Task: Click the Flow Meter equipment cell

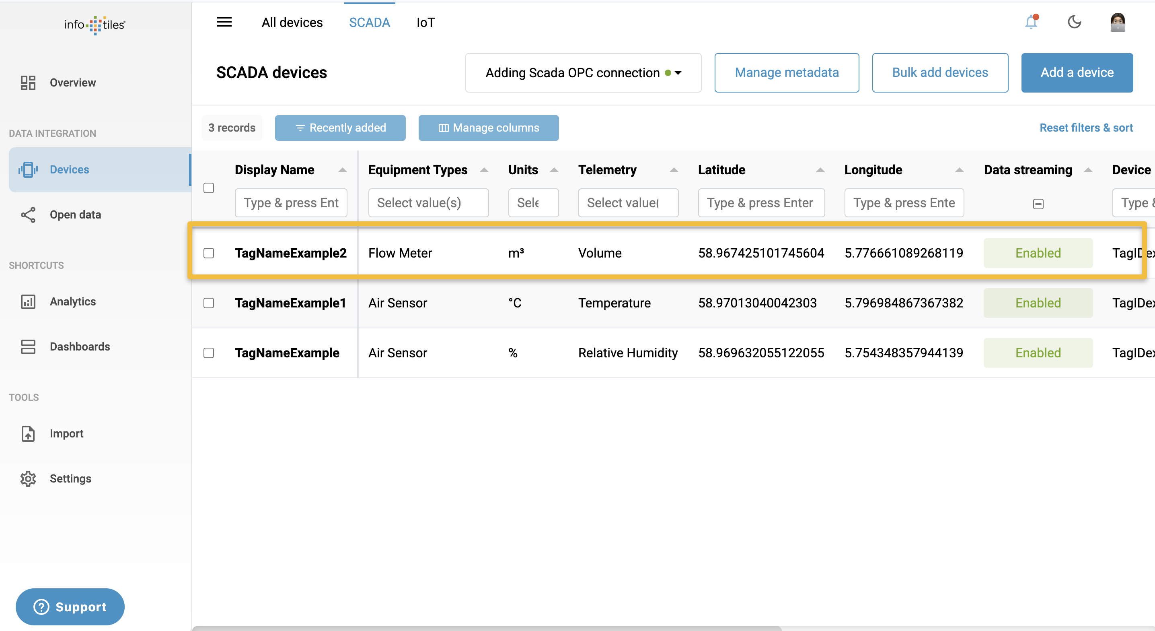Action: [x=400, y=253]
